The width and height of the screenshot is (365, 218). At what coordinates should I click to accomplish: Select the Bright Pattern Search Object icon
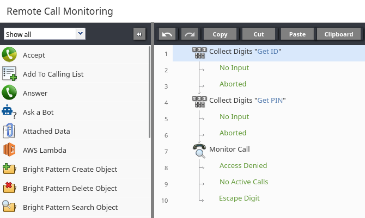tap(9, 207)
